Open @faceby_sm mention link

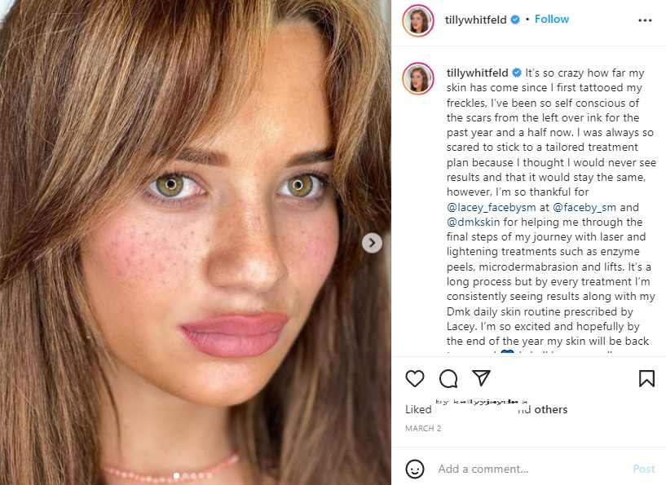[584, 207]
